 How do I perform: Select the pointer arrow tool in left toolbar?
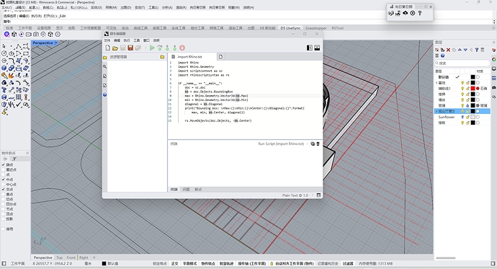4,46
